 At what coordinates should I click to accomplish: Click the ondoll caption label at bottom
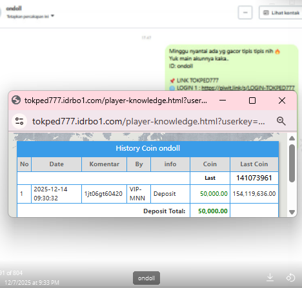pos(146,278)
